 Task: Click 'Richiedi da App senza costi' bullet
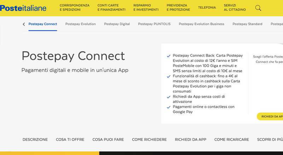199,99
